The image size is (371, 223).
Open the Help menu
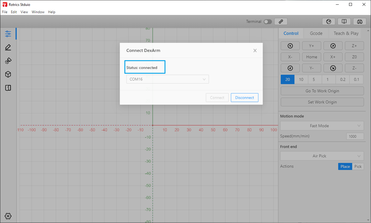point(52,12)
